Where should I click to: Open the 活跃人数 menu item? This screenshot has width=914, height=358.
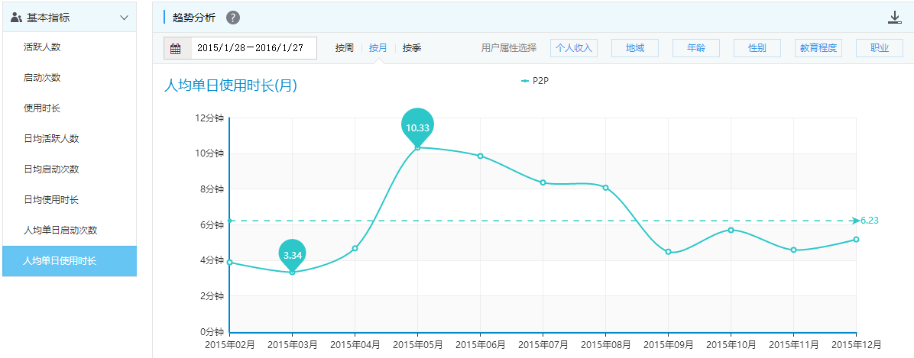pos(42,47)
